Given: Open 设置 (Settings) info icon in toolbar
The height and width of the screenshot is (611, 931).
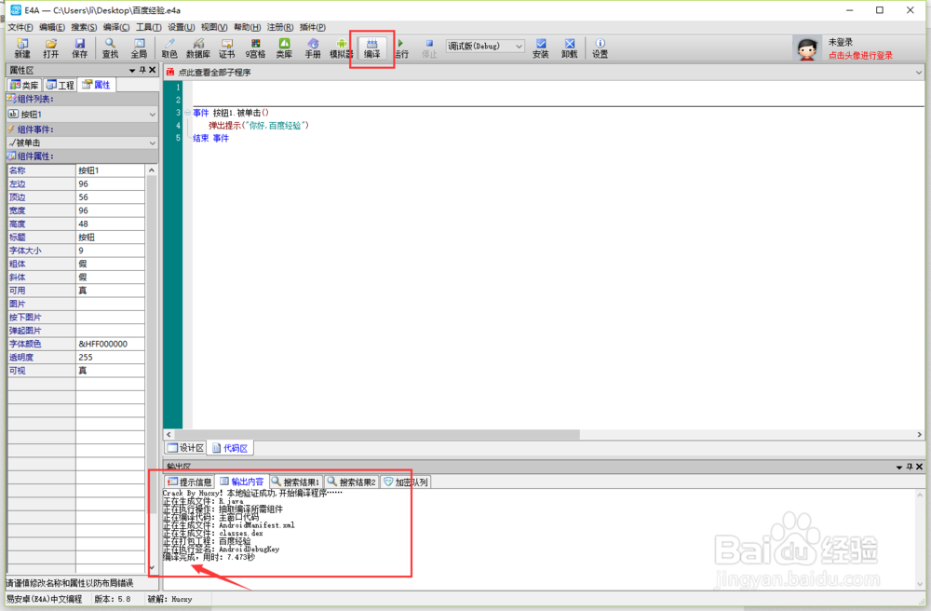Looking at the screenshot, I should click(x=600, y=48).
